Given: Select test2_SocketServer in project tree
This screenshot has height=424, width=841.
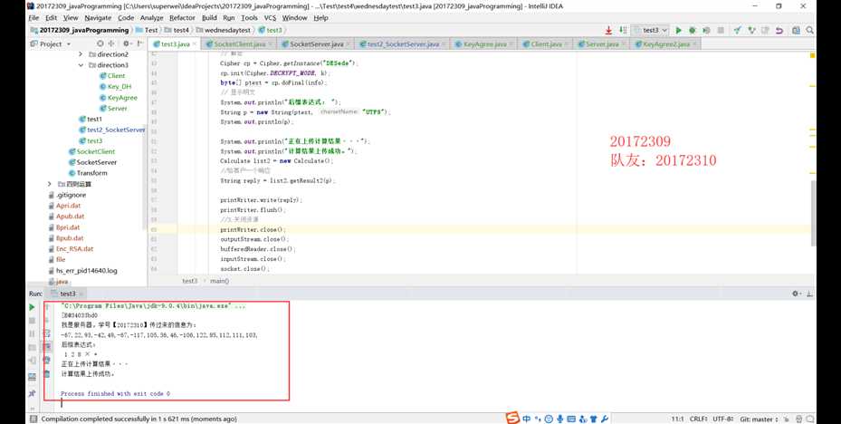Looking at the screenshot, I should 111,130.
